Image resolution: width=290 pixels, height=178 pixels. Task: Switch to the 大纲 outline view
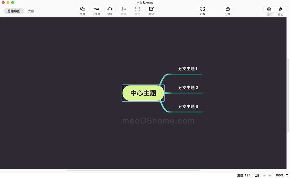[x=31, y=11]
